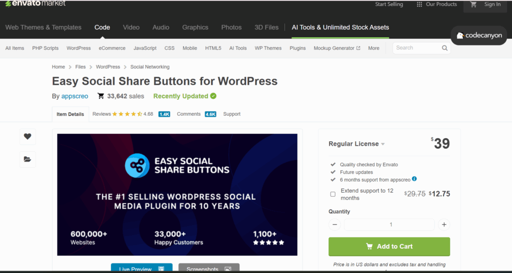Open Mockup Generator external link

tap(337, 48)
